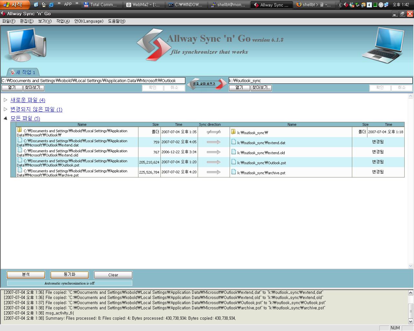Open the 변경되지 않은 파일 (1) link
414x331 pixels.
pos(36,109)
